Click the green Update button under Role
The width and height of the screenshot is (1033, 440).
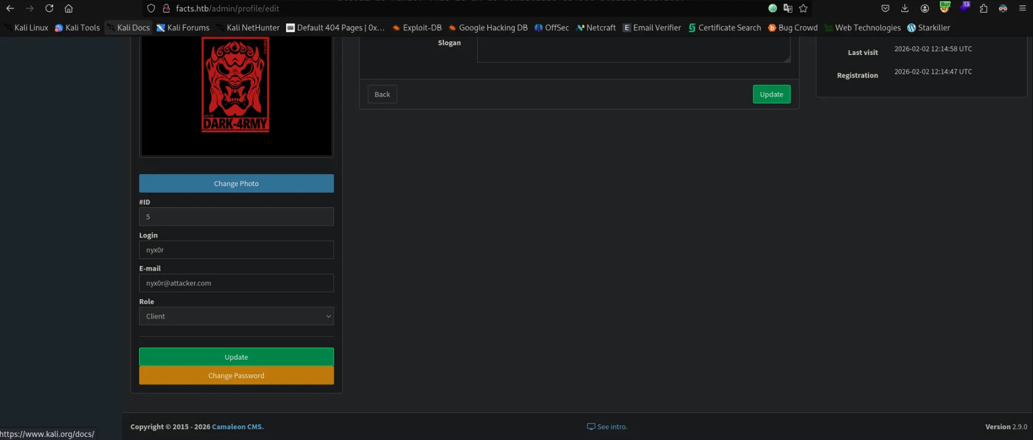236,357
